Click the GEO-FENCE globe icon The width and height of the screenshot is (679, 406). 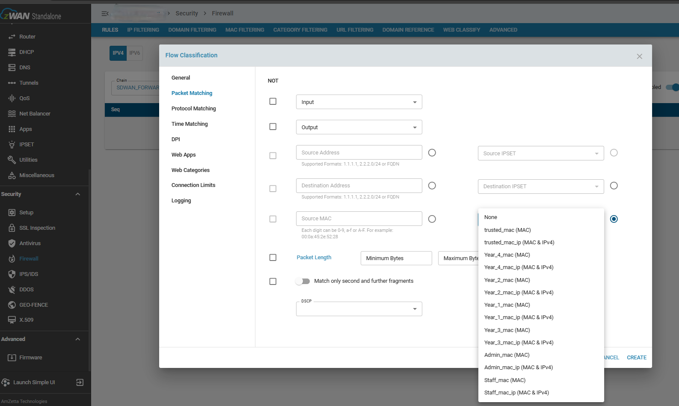(12, 305)
